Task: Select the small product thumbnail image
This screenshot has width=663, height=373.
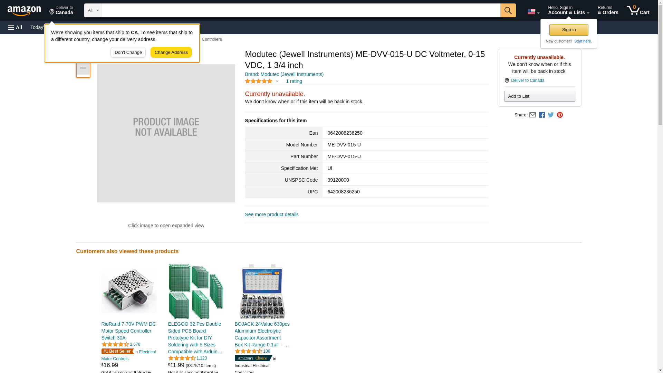Action: [83, 68]
